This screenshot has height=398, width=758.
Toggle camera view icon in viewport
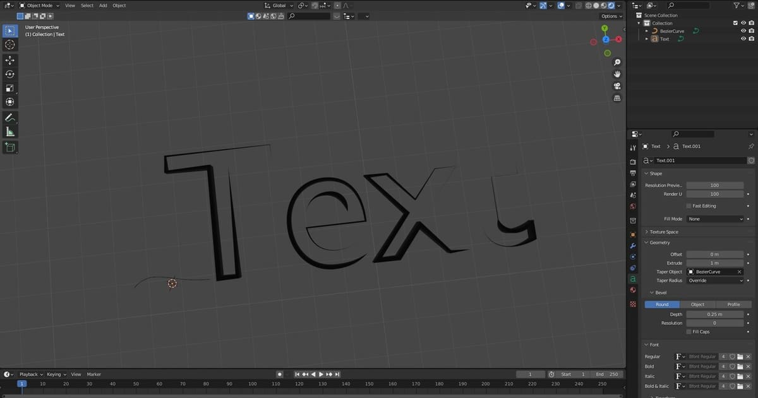[x=617, y=86]
